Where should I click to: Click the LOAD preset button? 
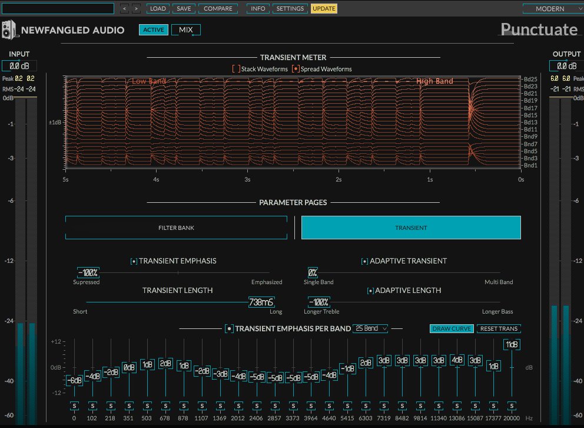(158, 9)
